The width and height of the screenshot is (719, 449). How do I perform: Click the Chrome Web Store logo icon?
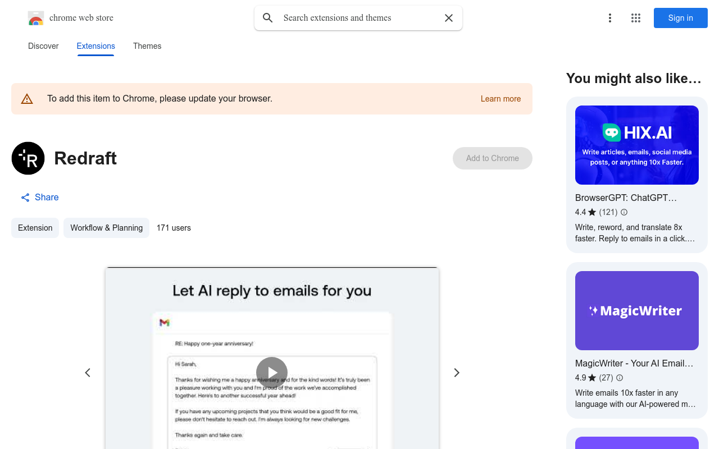point(36,18)
